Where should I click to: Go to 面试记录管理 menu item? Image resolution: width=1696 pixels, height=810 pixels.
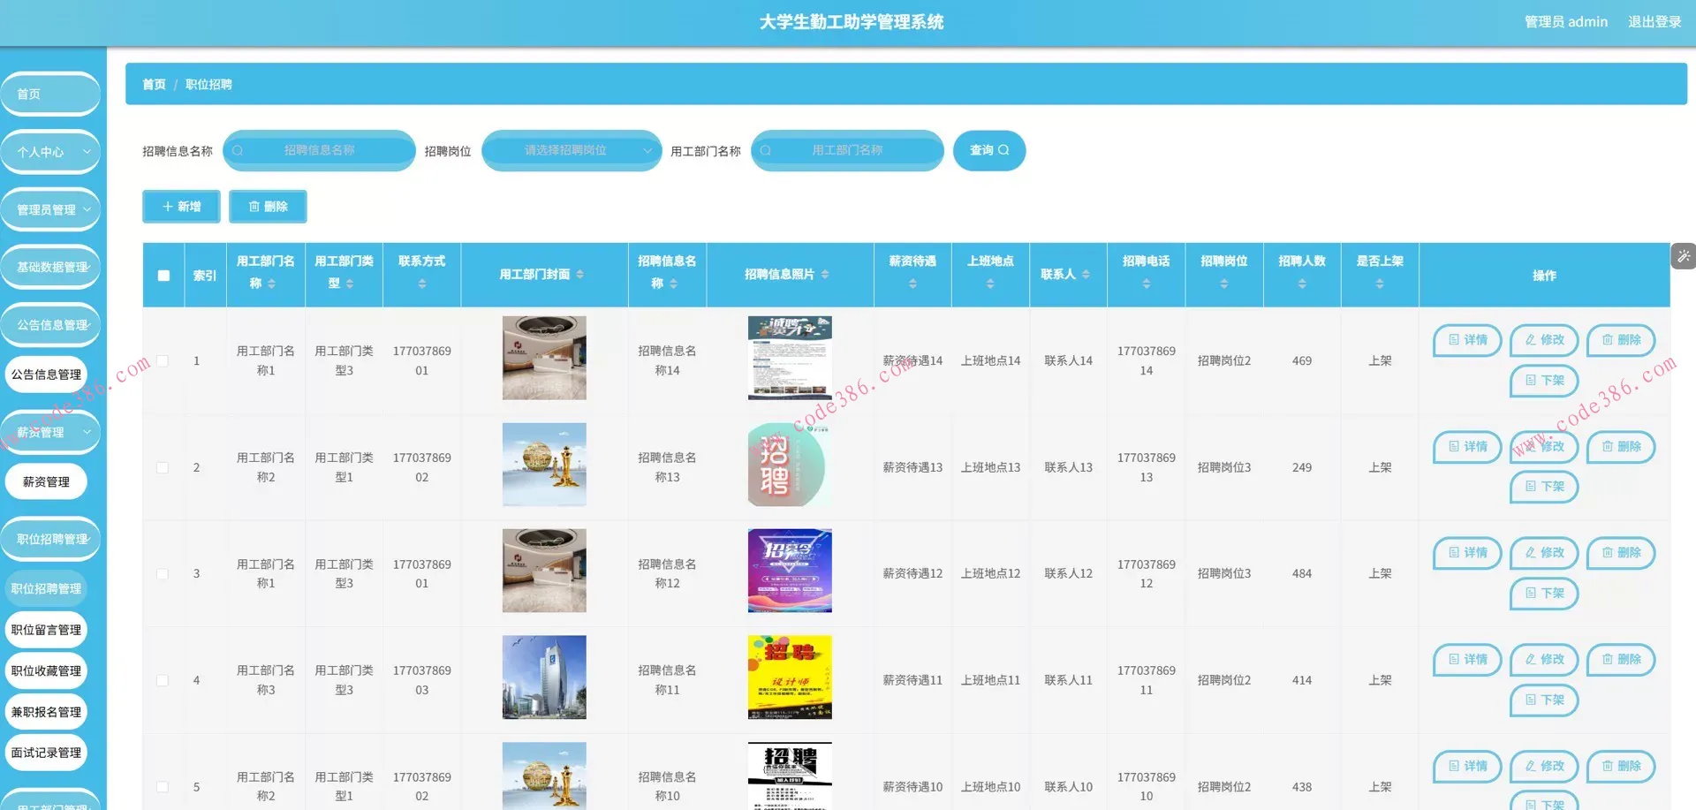(47, 753)
